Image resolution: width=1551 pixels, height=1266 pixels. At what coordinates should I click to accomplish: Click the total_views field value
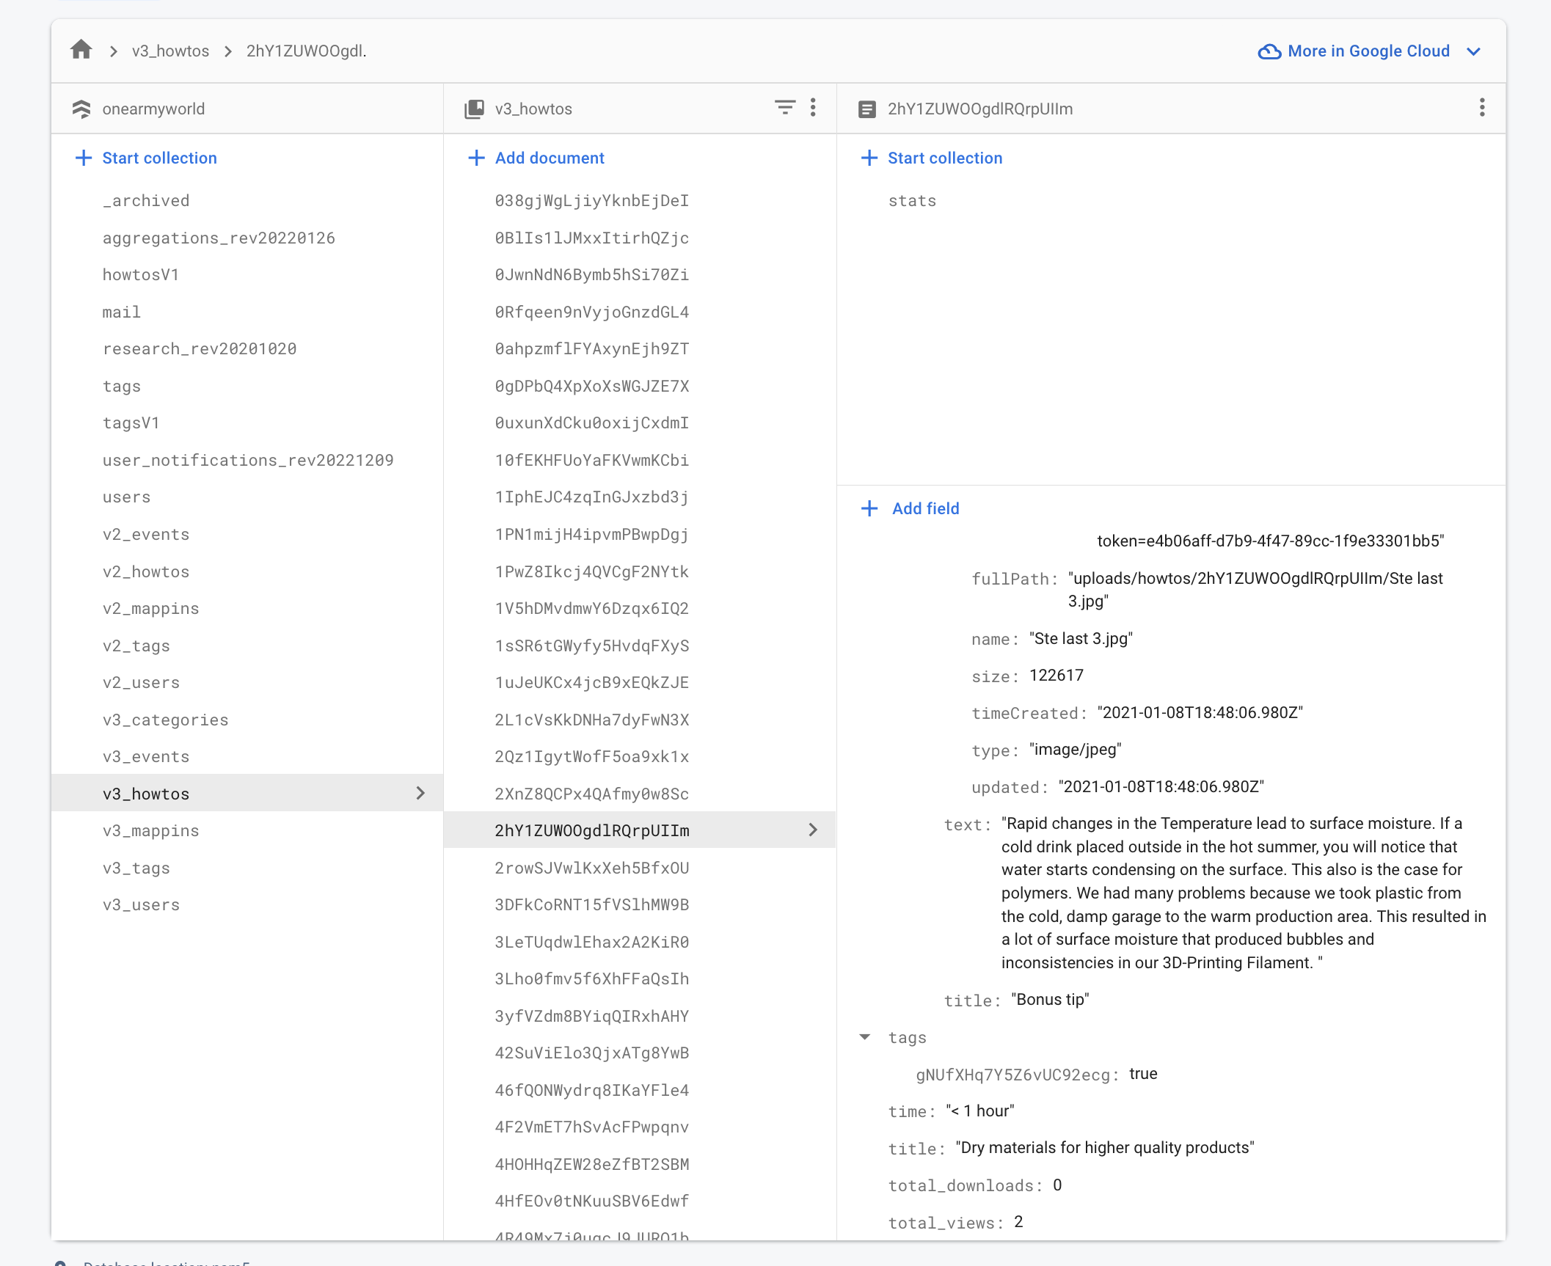[1018, 1222]
